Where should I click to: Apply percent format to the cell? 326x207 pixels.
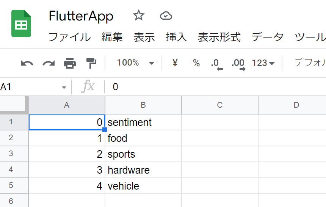196,63
